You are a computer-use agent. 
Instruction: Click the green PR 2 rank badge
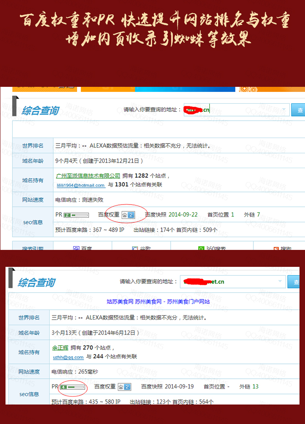pyautogui.click(x=67, y=215)
